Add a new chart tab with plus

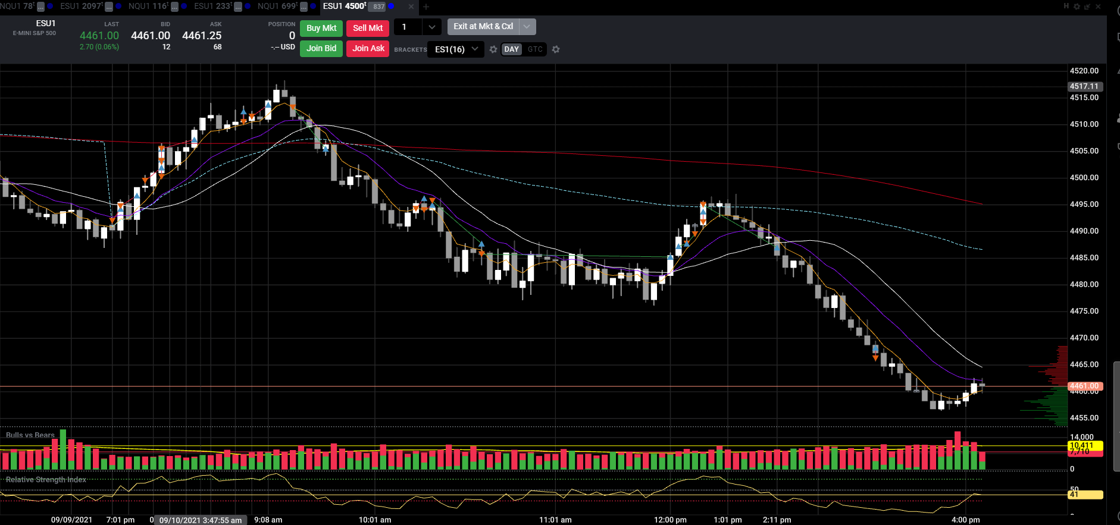426,7
